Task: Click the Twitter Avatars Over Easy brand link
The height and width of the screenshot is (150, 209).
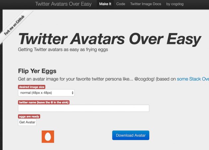Action: tap(63, 4)
